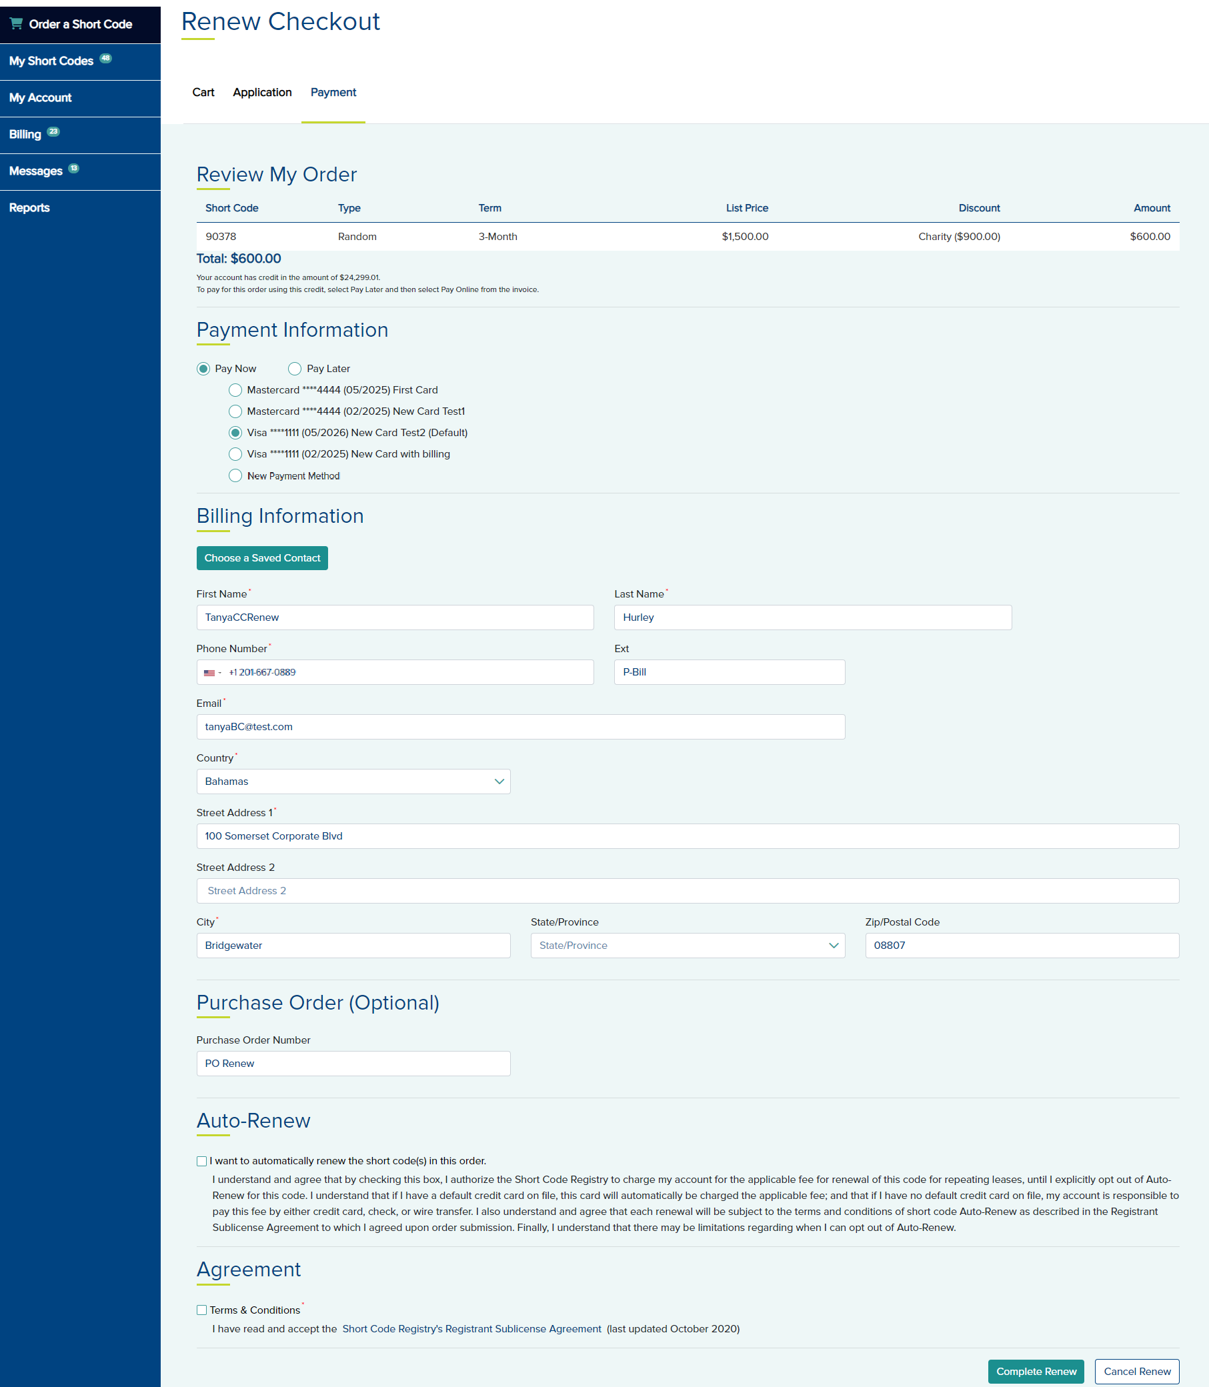
Task: Select Mastercard ending 4444 First Card
Action: click(x=235, y=390)
